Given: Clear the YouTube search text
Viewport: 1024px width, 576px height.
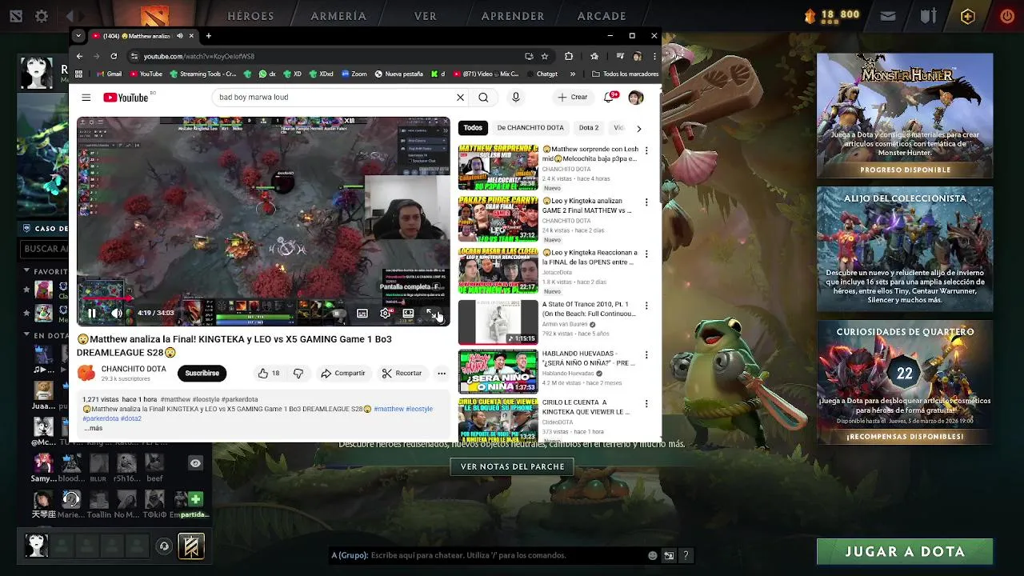Looking at the screenshot, I should pyautogui.click(x=460, y=97).
